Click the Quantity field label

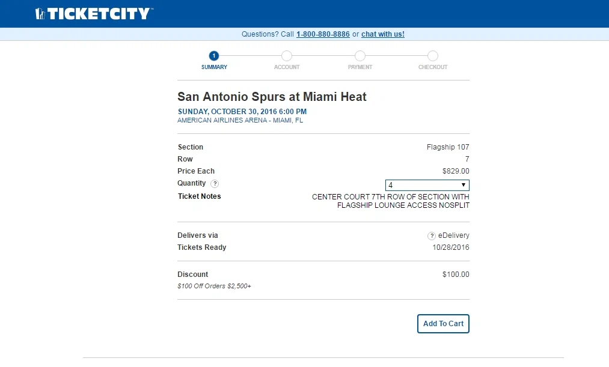(x=192, y=183)
